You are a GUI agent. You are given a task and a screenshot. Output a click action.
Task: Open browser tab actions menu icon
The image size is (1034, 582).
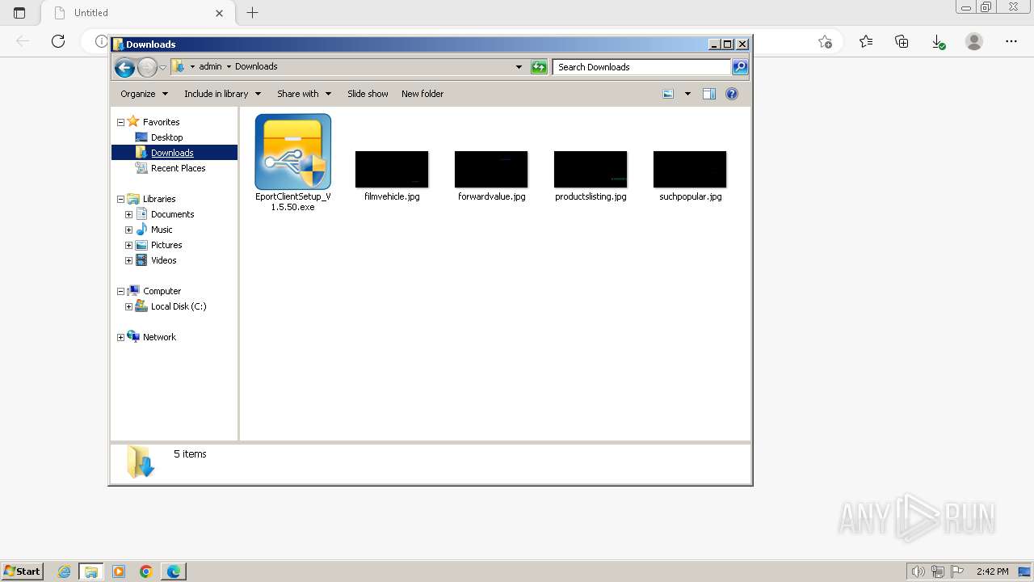(19, 13)
